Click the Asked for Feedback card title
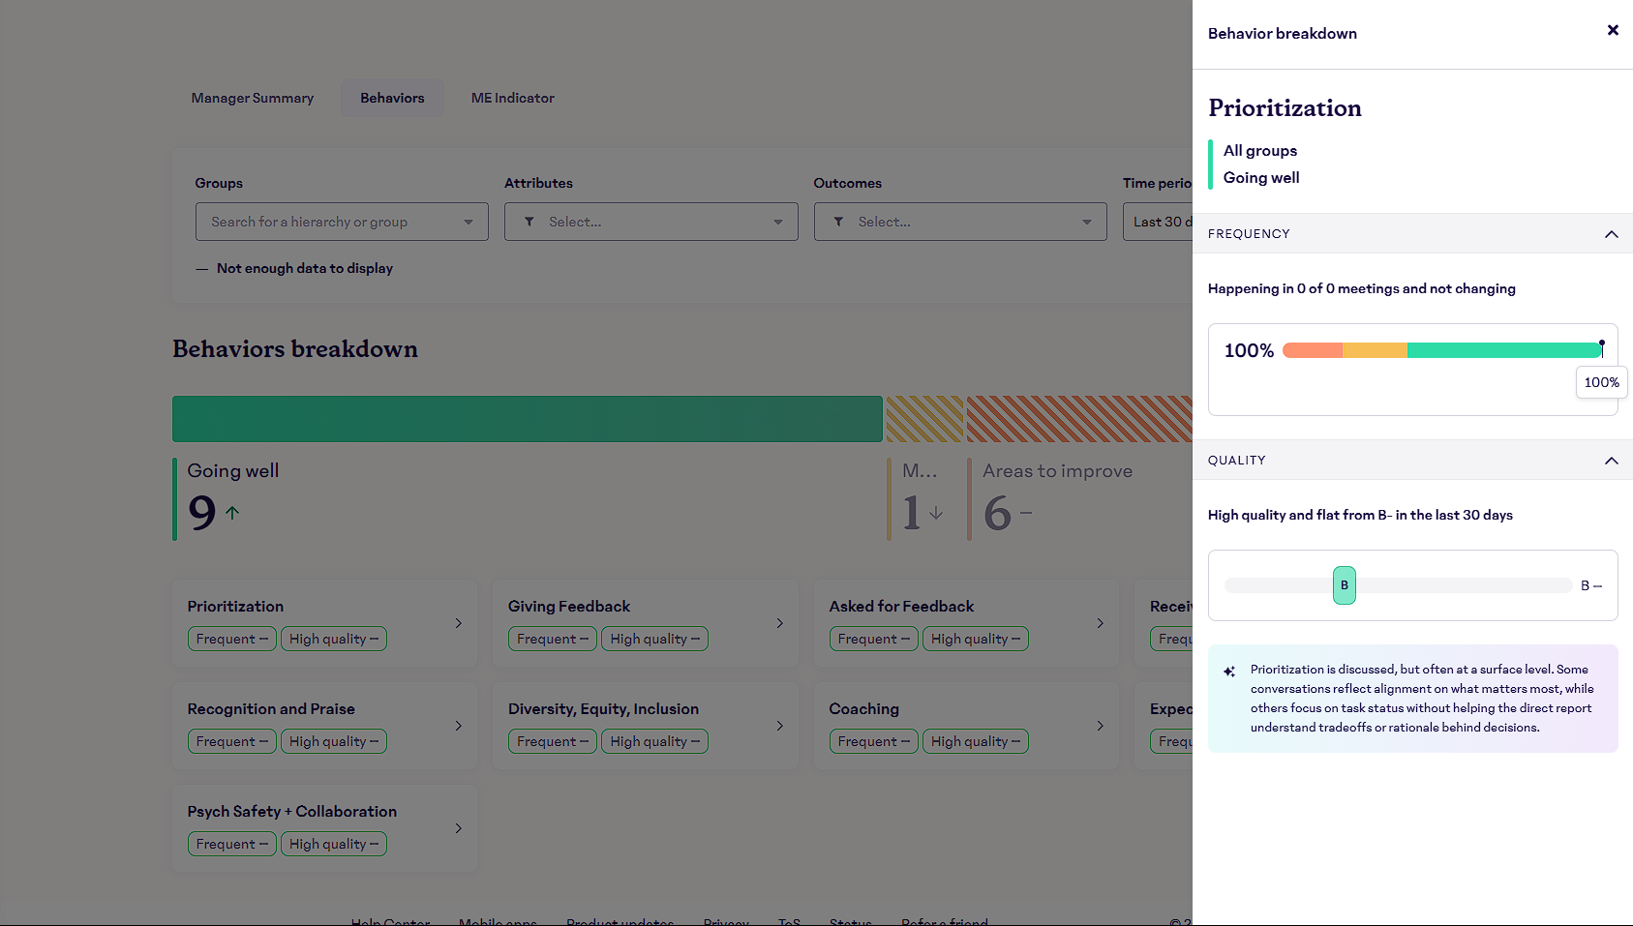Image resolution: width=1633 pixels, height=926 pixels. 901,606
